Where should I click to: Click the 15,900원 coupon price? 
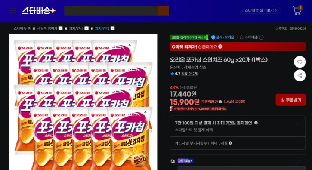[x=185, y=102]
